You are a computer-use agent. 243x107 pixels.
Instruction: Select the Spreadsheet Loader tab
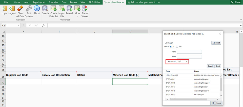(114, 2)
